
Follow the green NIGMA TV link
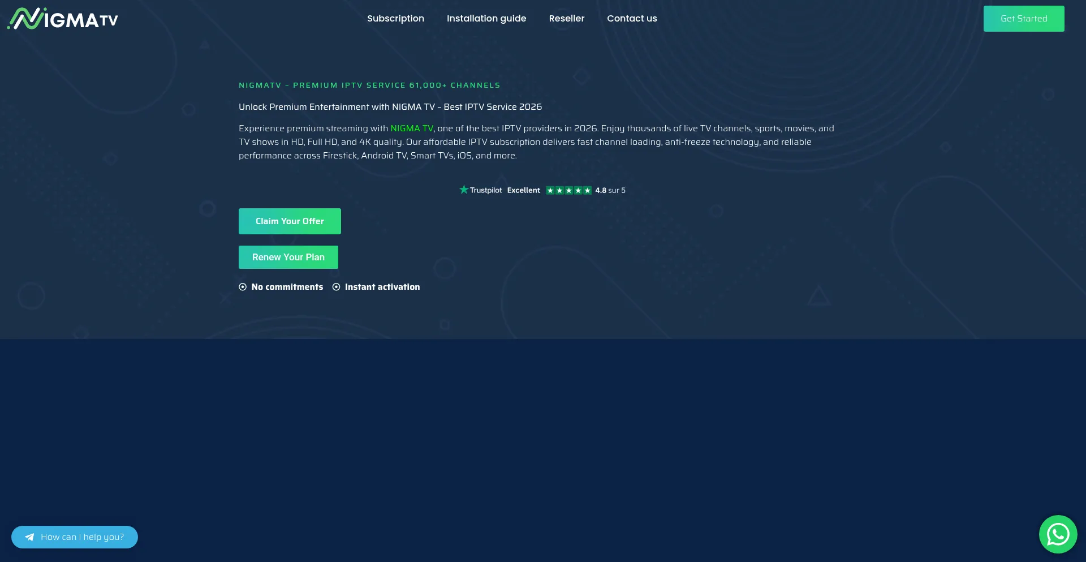click(412, 128)
